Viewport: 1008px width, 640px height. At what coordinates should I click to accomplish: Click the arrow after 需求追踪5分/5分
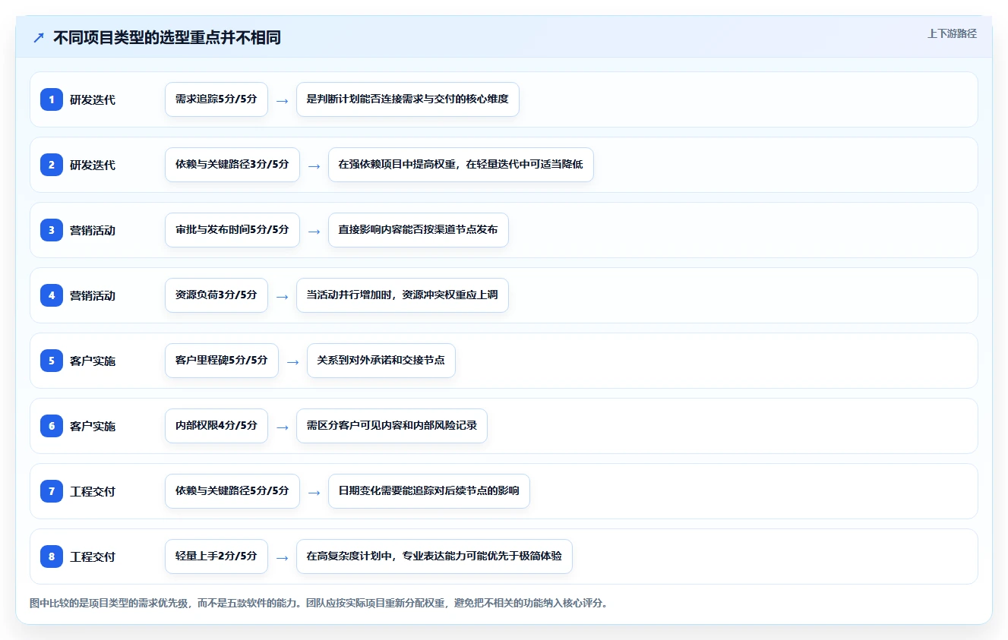point(282,100)
